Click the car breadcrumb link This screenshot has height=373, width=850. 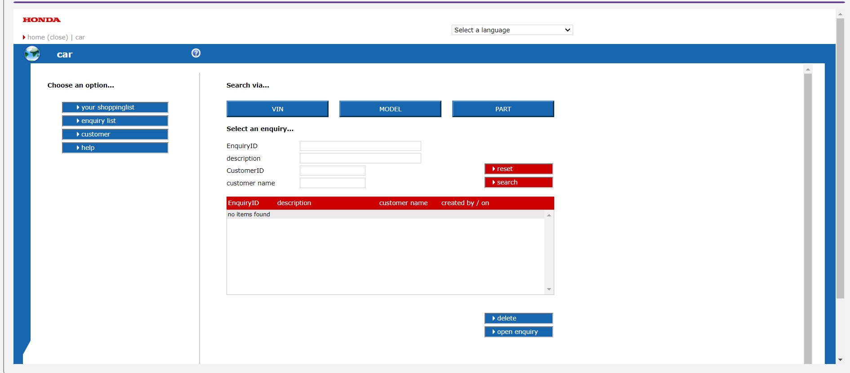(x=80, y=37)
